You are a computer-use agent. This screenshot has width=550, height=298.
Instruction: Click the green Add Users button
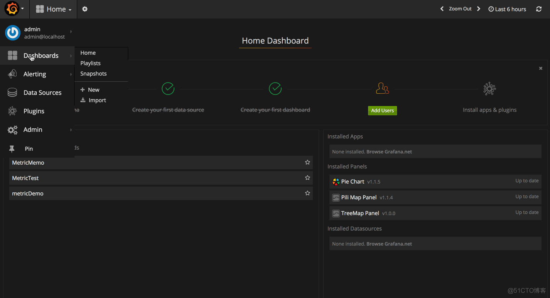pos(382,110)
